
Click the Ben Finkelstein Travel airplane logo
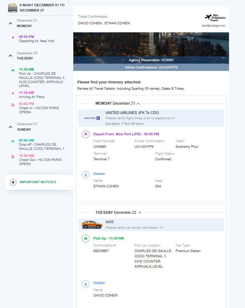tap(215, 18)
